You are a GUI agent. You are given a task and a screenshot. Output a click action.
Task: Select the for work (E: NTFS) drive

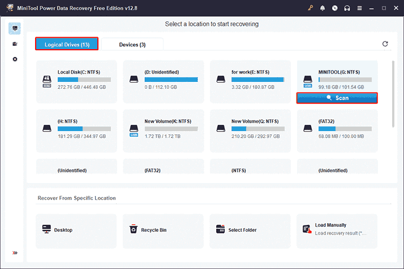coord(251,81)
